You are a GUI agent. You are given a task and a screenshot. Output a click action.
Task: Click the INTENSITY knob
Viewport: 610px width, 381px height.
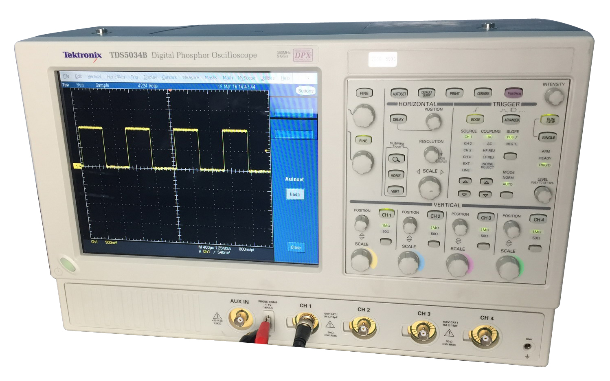click(x=554, y=97)
